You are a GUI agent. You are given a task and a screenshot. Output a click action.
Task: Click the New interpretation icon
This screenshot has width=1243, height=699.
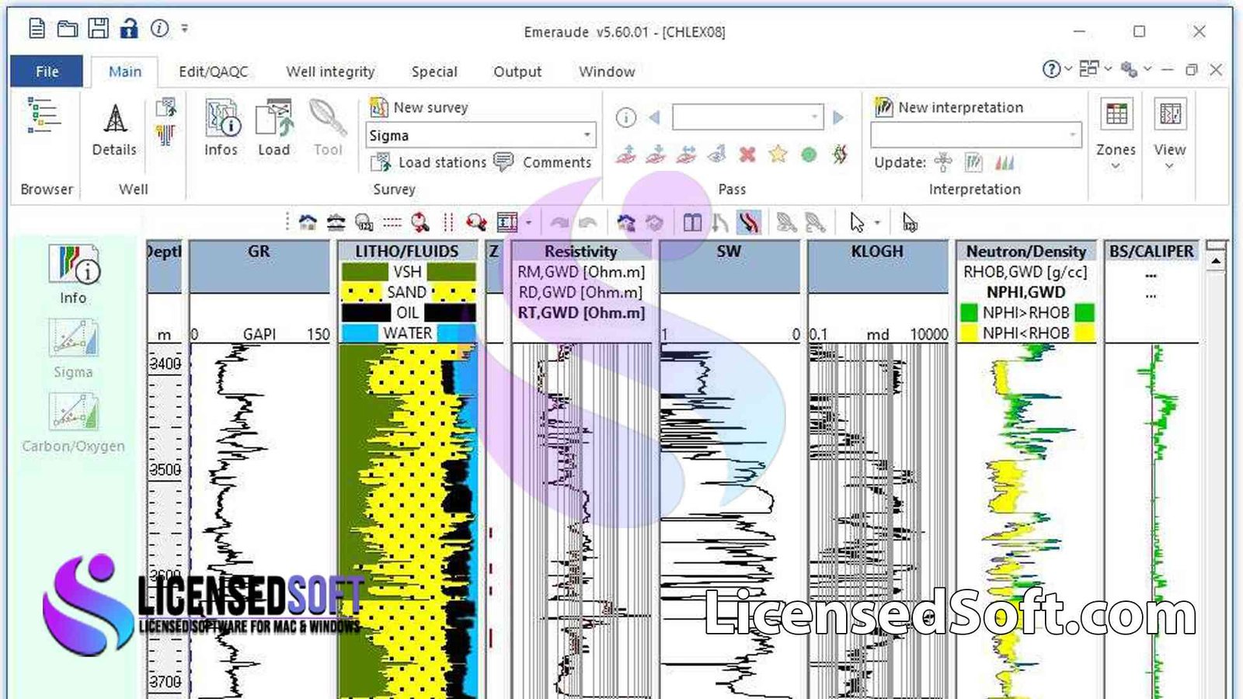(x=883, y=107)
